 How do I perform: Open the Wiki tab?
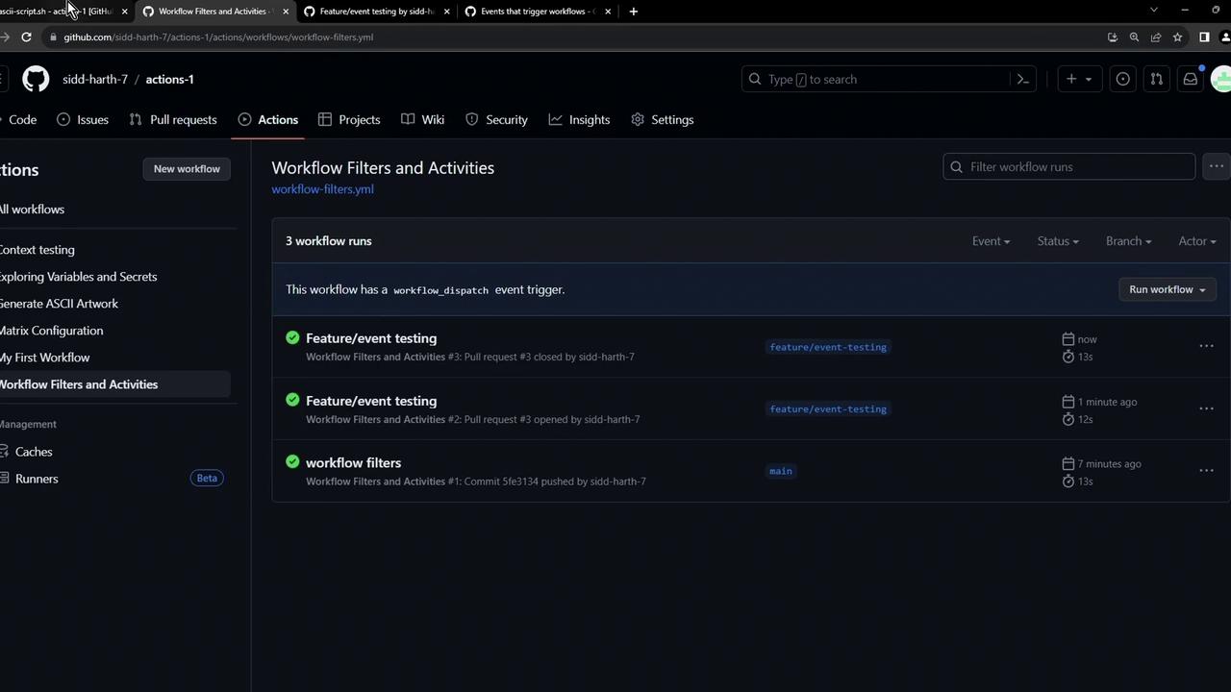(423, 119)
